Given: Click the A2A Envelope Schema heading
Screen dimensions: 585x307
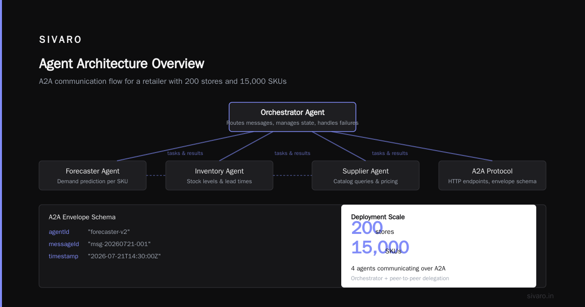Looking at the screenshot, I should tap(82, 217).
